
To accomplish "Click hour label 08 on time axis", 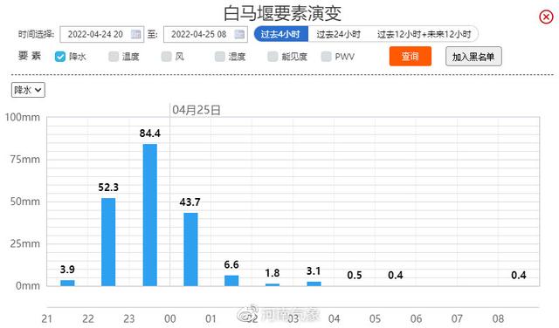I will 498,318.
